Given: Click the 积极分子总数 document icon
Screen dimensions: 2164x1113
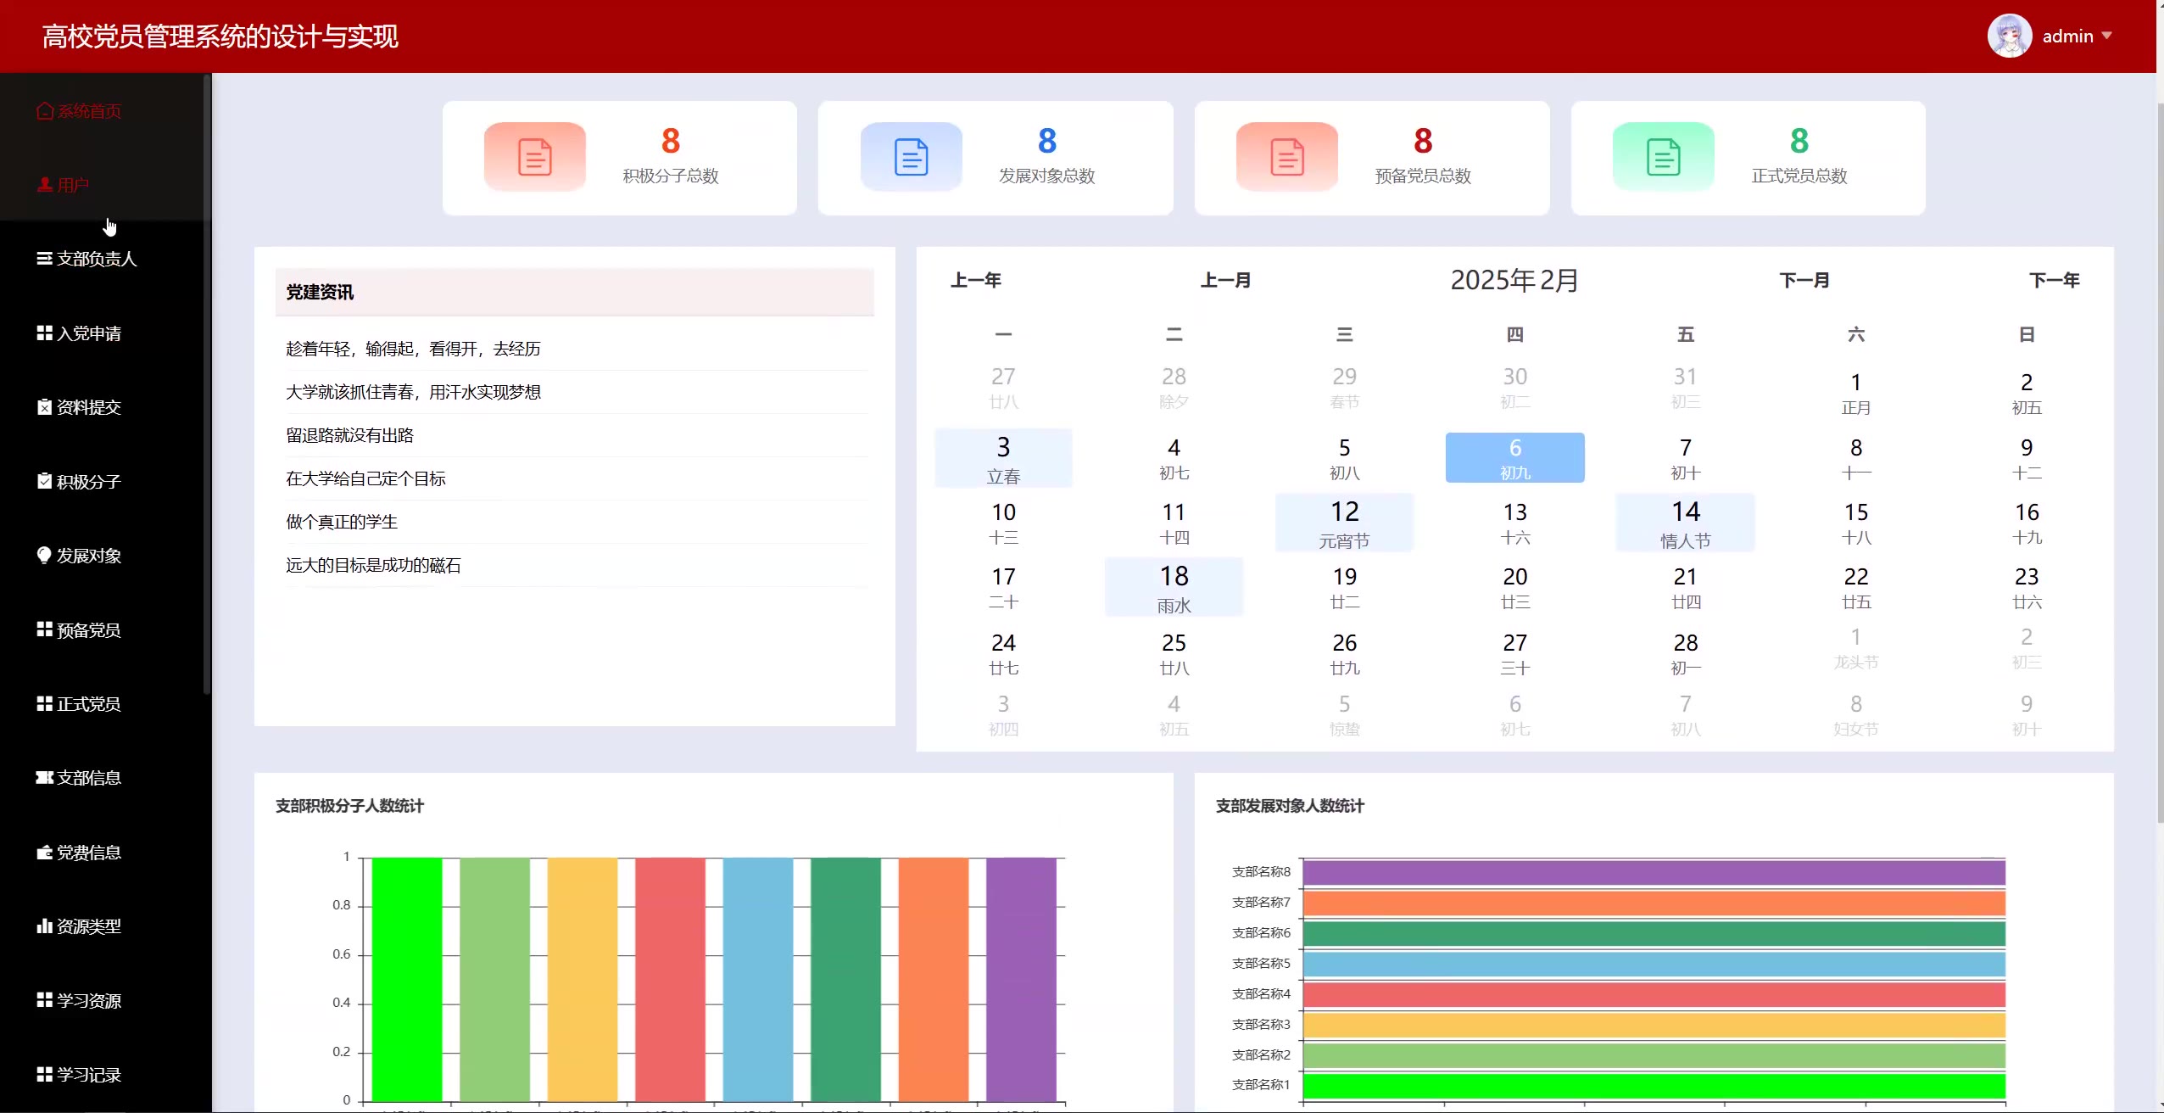Looking at the screenshot, I should pyautogui.click(x=534, y=157).
